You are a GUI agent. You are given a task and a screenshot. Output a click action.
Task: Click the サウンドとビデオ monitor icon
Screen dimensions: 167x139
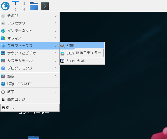(3, 53)
